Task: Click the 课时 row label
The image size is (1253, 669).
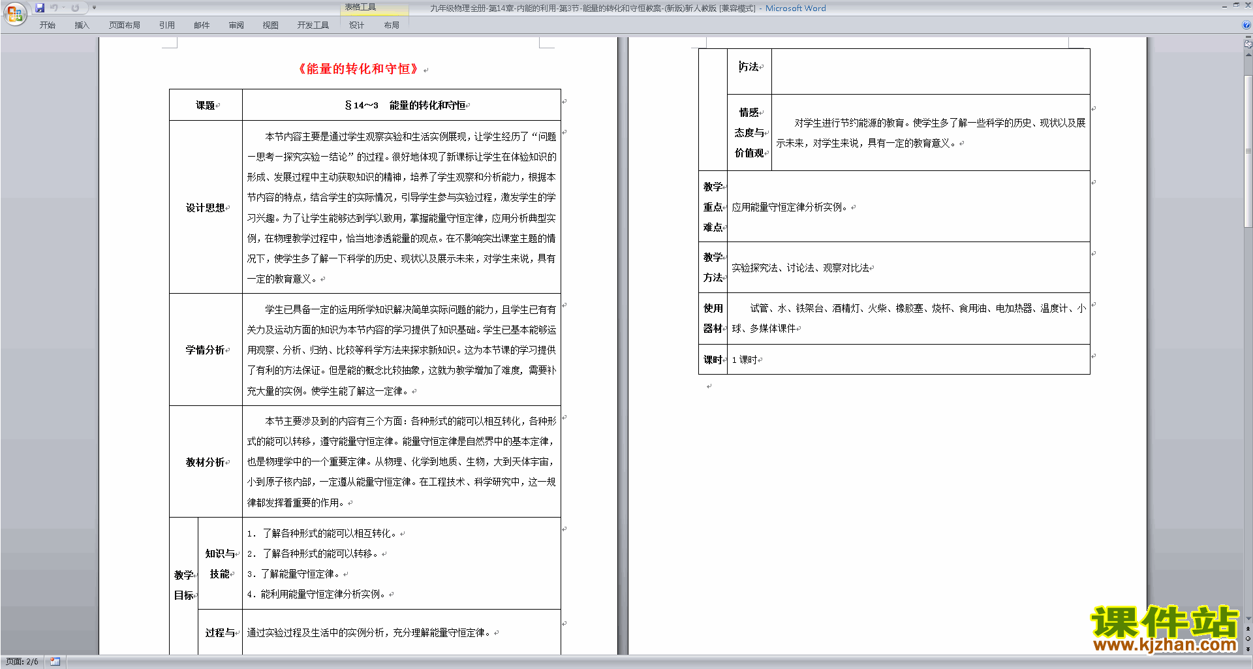Action: pyautogui.click(x=713, y=360)
